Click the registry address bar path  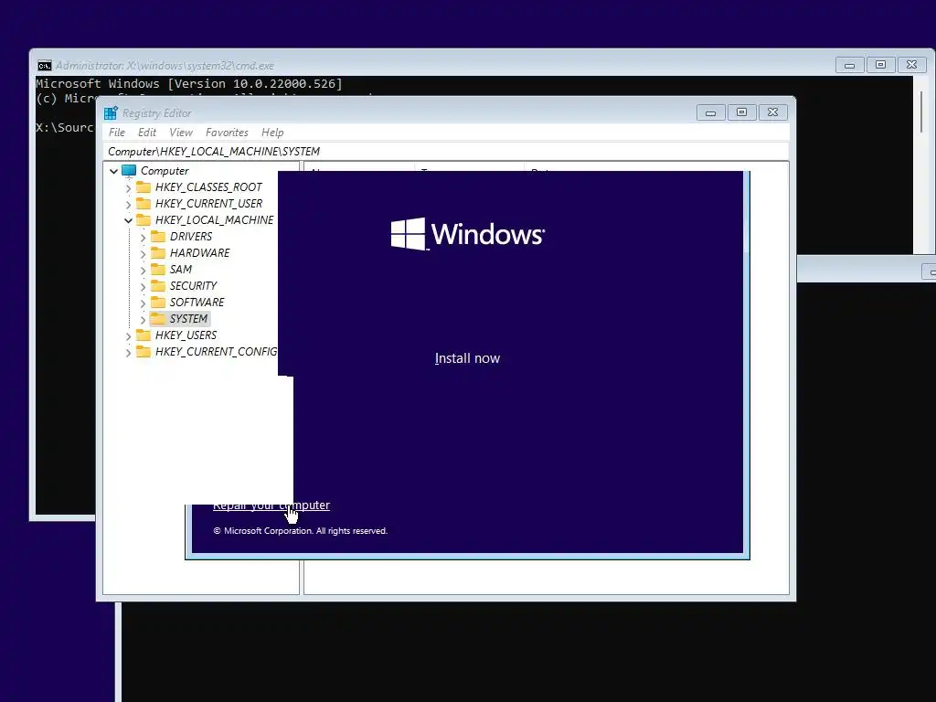click(x=446, y=151)
